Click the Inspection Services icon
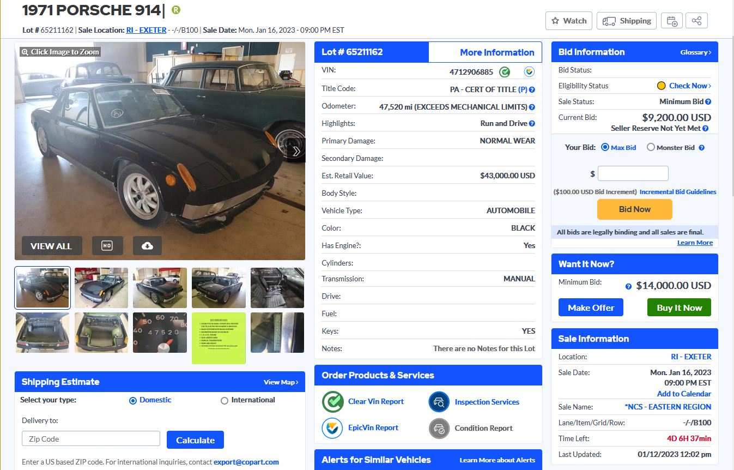 click(439, 402)
